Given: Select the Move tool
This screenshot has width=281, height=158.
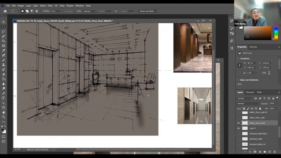Looking at the screenshot, I should pos(4,22).
